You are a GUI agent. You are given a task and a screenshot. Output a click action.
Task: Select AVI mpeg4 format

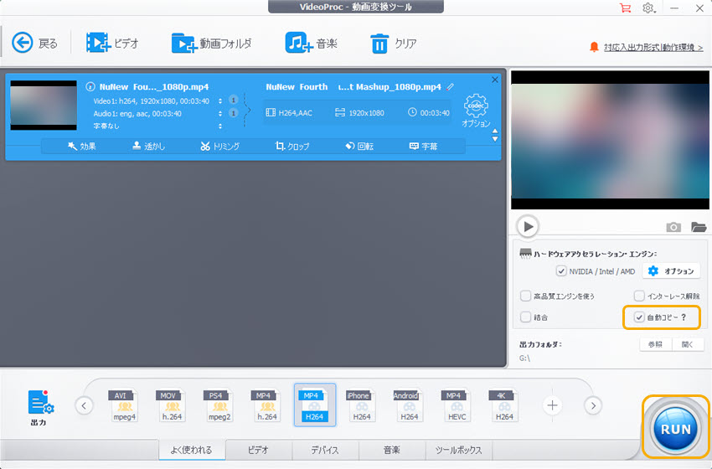click(123, 405)
